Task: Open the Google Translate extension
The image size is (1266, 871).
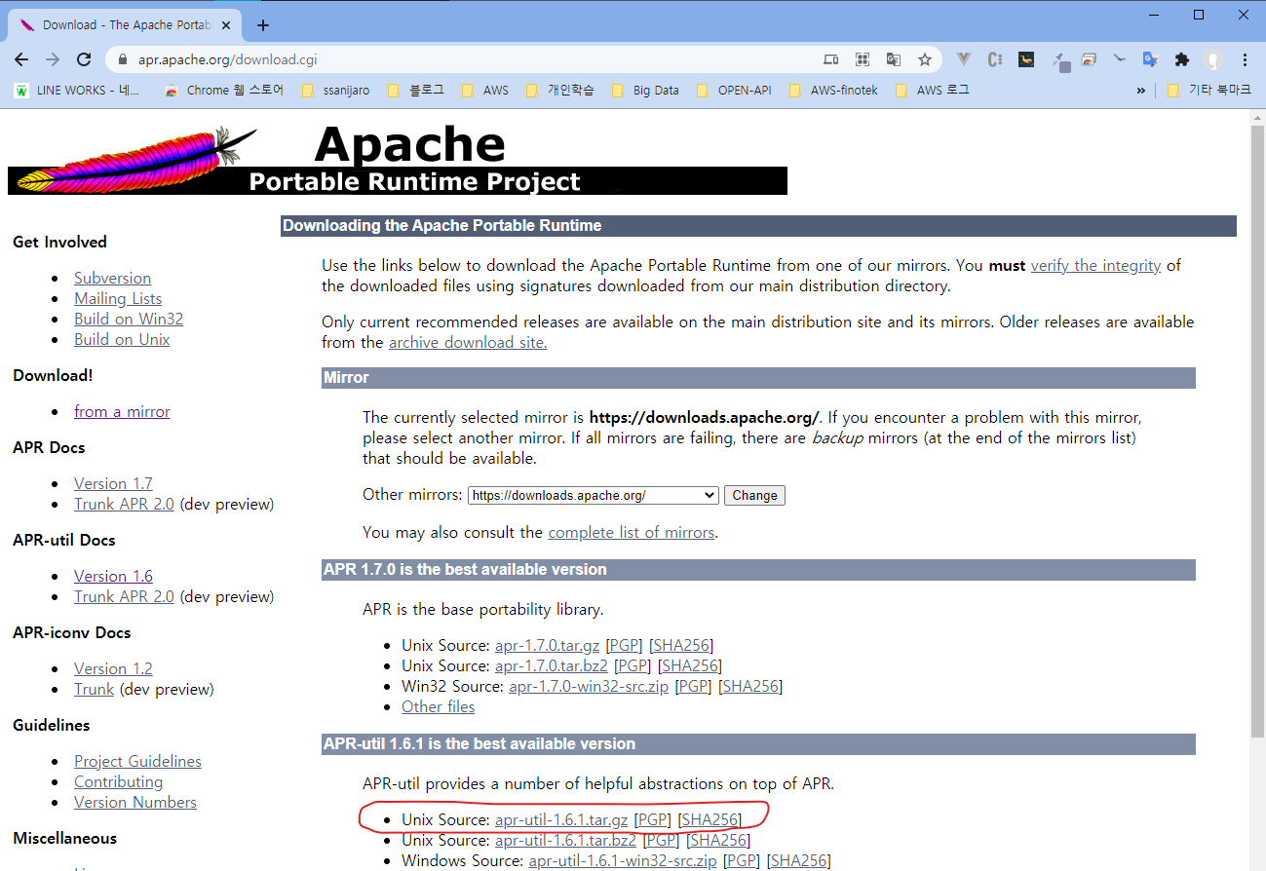Action: point(1150,59)
